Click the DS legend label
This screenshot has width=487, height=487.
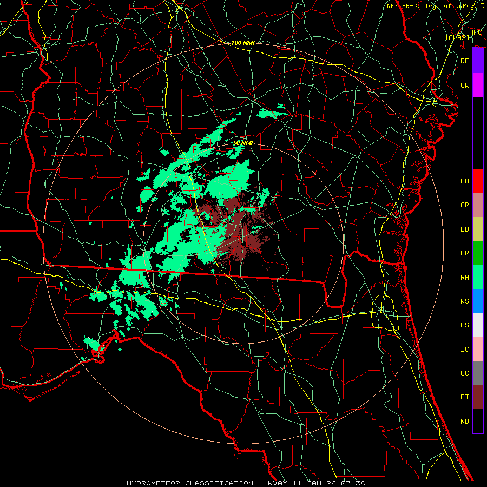click(465, 325)
